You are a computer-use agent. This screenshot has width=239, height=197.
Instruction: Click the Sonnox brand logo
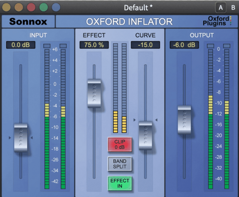pyautogui.click(x=28, y=22)
